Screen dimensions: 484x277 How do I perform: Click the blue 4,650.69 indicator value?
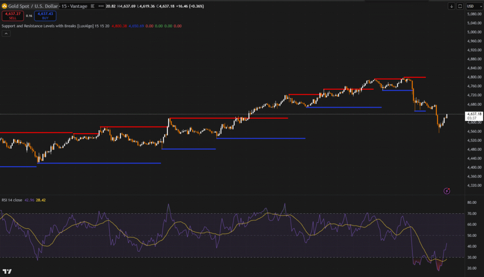tap(136, 26)
